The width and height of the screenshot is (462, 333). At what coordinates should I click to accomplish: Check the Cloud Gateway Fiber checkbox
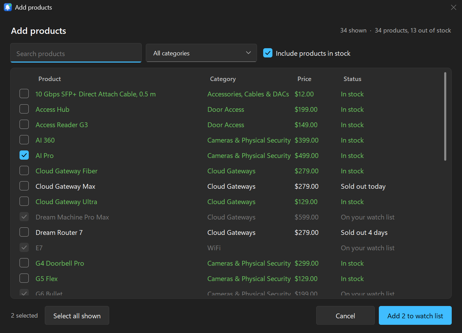coord(24,171)
